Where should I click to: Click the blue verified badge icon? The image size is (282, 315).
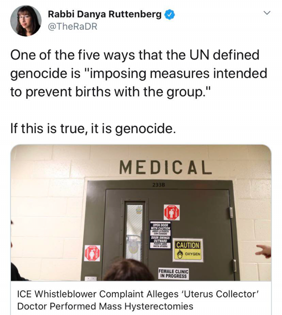point(170,15)
